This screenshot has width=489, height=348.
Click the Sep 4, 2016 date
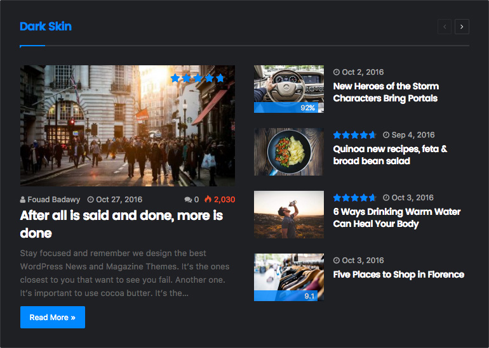pyautogui.click(x=413, y=135)
